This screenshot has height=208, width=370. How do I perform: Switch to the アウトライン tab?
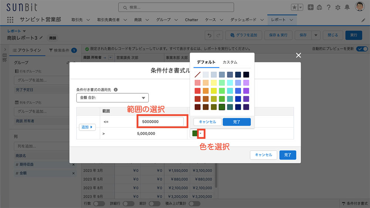[27, 50]
